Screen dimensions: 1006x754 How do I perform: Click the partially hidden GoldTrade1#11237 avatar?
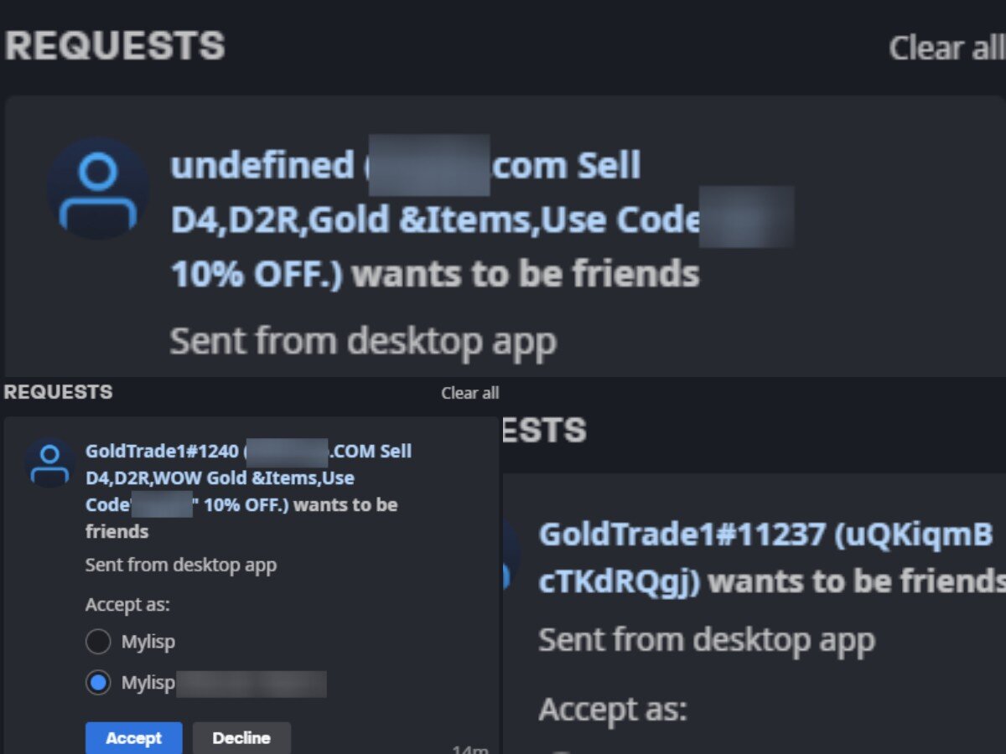511,554
